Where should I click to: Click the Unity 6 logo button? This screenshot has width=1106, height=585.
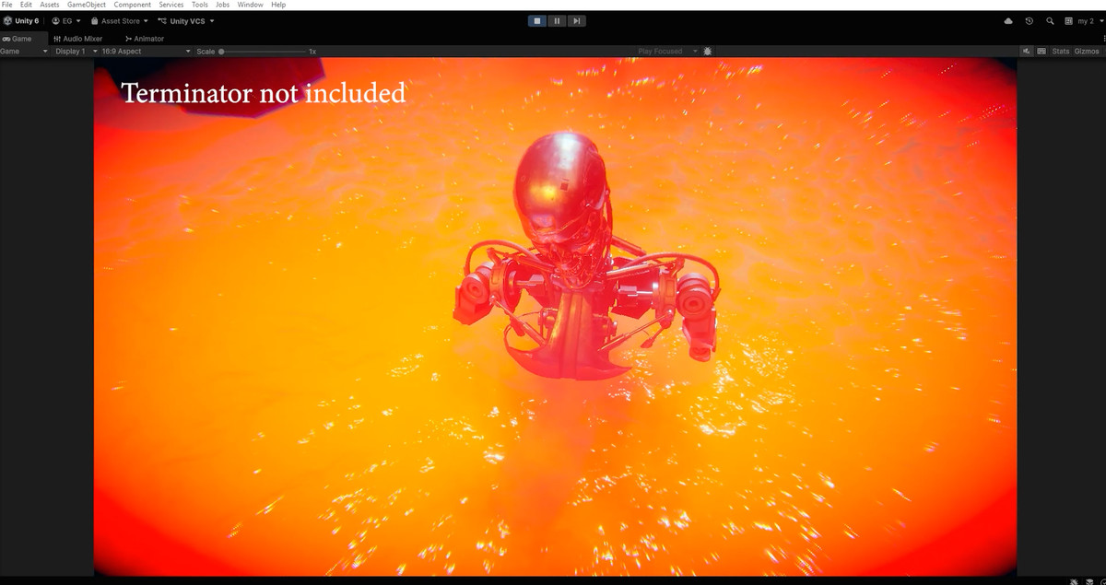pos(21,20)
